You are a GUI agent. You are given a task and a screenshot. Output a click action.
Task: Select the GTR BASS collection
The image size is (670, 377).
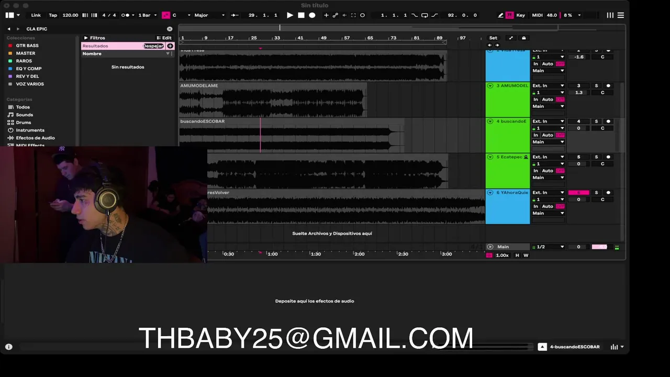27,46
